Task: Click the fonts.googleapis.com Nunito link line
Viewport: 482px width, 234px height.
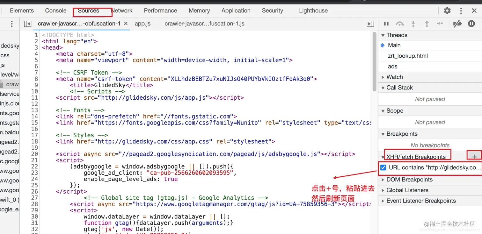Action: click(x=213, y=123)
